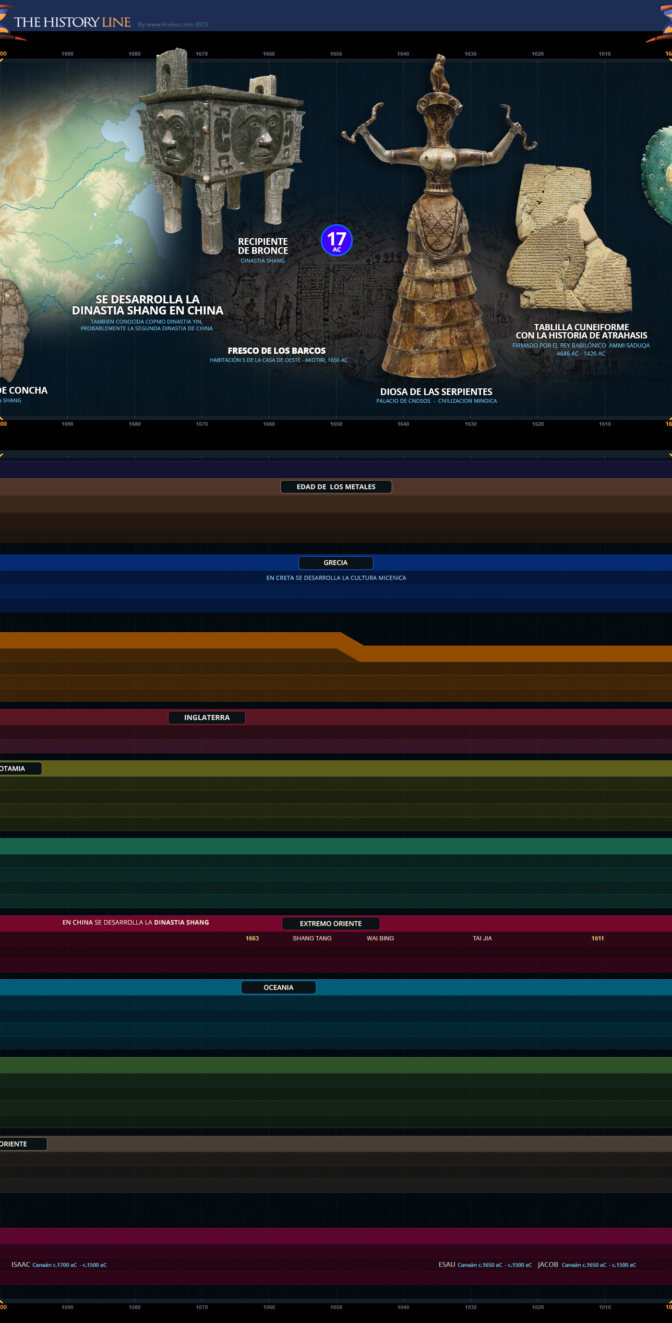Click the 1080 marker on the bottom ruler
Screen dimensions: 672x1323
coord(134,1307)
